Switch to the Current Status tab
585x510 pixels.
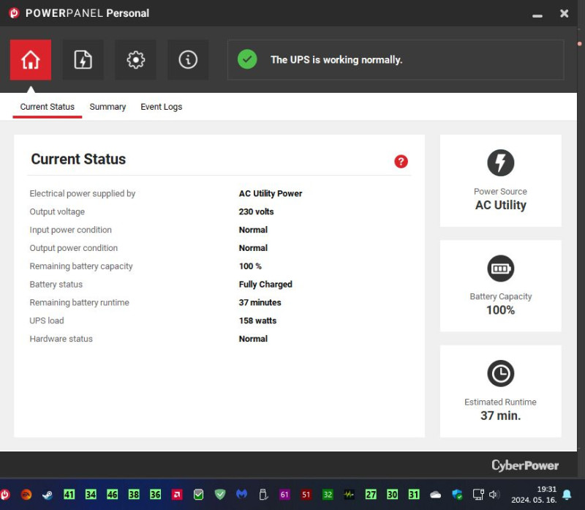(x=48, y=107)
